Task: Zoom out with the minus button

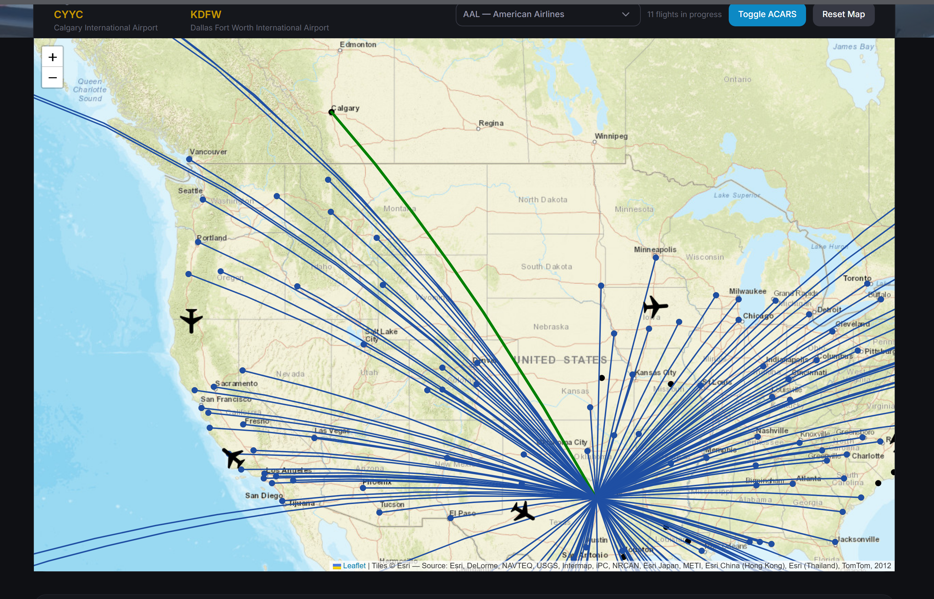Action: 53,78
